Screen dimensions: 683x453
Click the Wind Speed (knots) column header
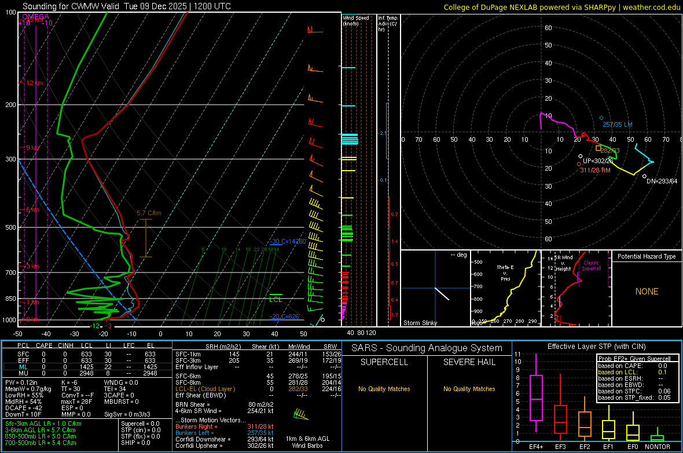pos(356,20)
